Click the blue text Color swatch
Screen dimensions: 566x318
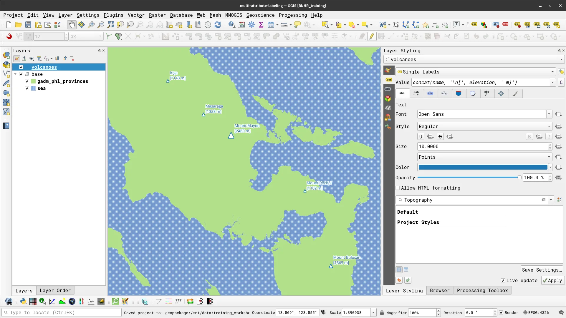[483, 168]
